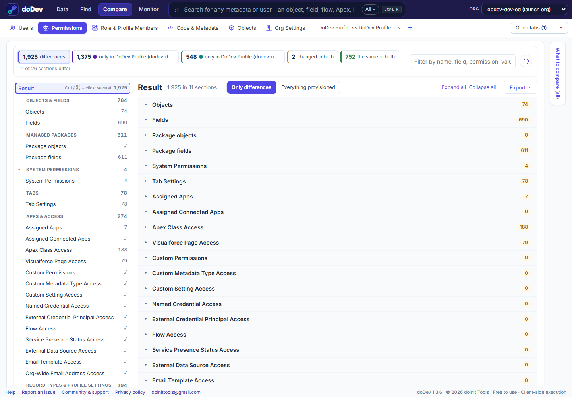Collapse the MANAGED PACKAGES sidebar group
Image resolution: width=572 pixels, height=397 pixels.
19,135
